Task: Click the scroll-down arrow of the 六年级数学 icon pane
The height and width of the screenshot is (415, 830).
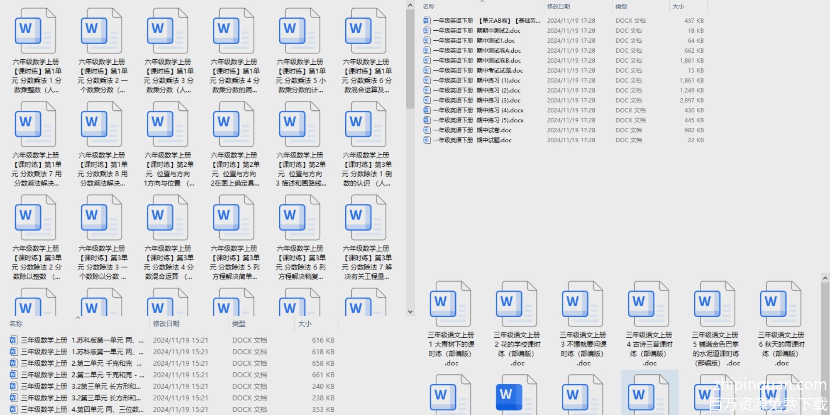Action: (x=410, y=312)
